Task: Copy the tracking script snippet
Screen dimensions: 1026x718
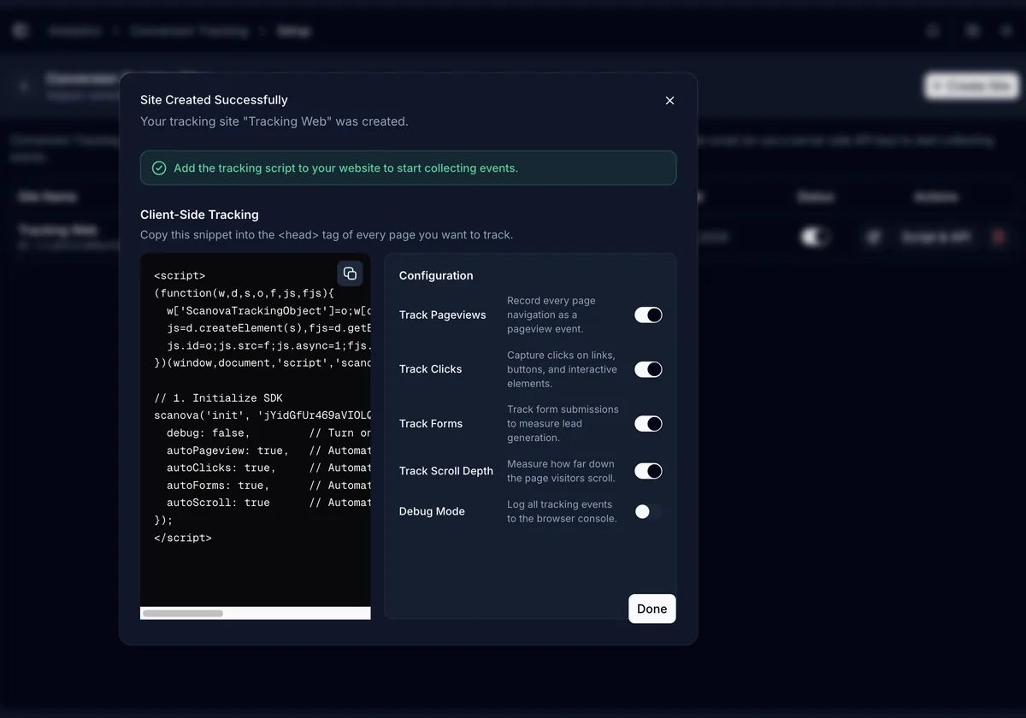Action: pyautogui.click(x=350, y=274)
